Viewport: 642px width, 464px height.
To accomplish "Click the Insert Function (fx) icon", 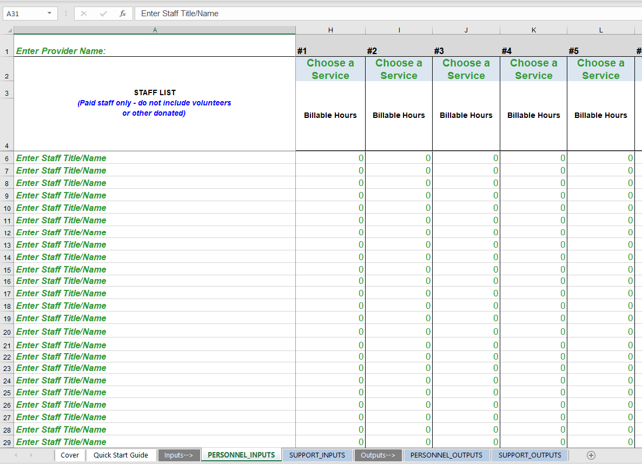I will tap(123, 14).
